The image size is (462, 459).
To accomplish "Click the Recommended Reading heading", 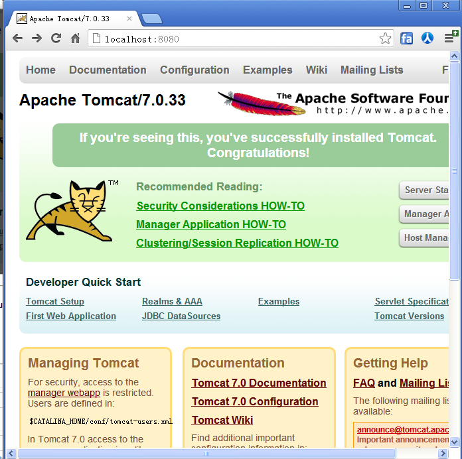I will [x=199, y=186].
